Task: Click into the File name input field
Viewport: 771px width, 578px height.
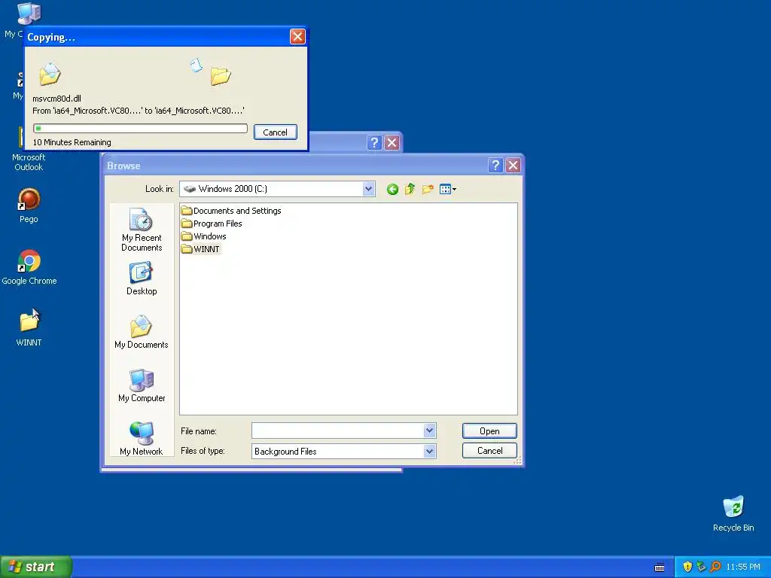Action: 338,430
